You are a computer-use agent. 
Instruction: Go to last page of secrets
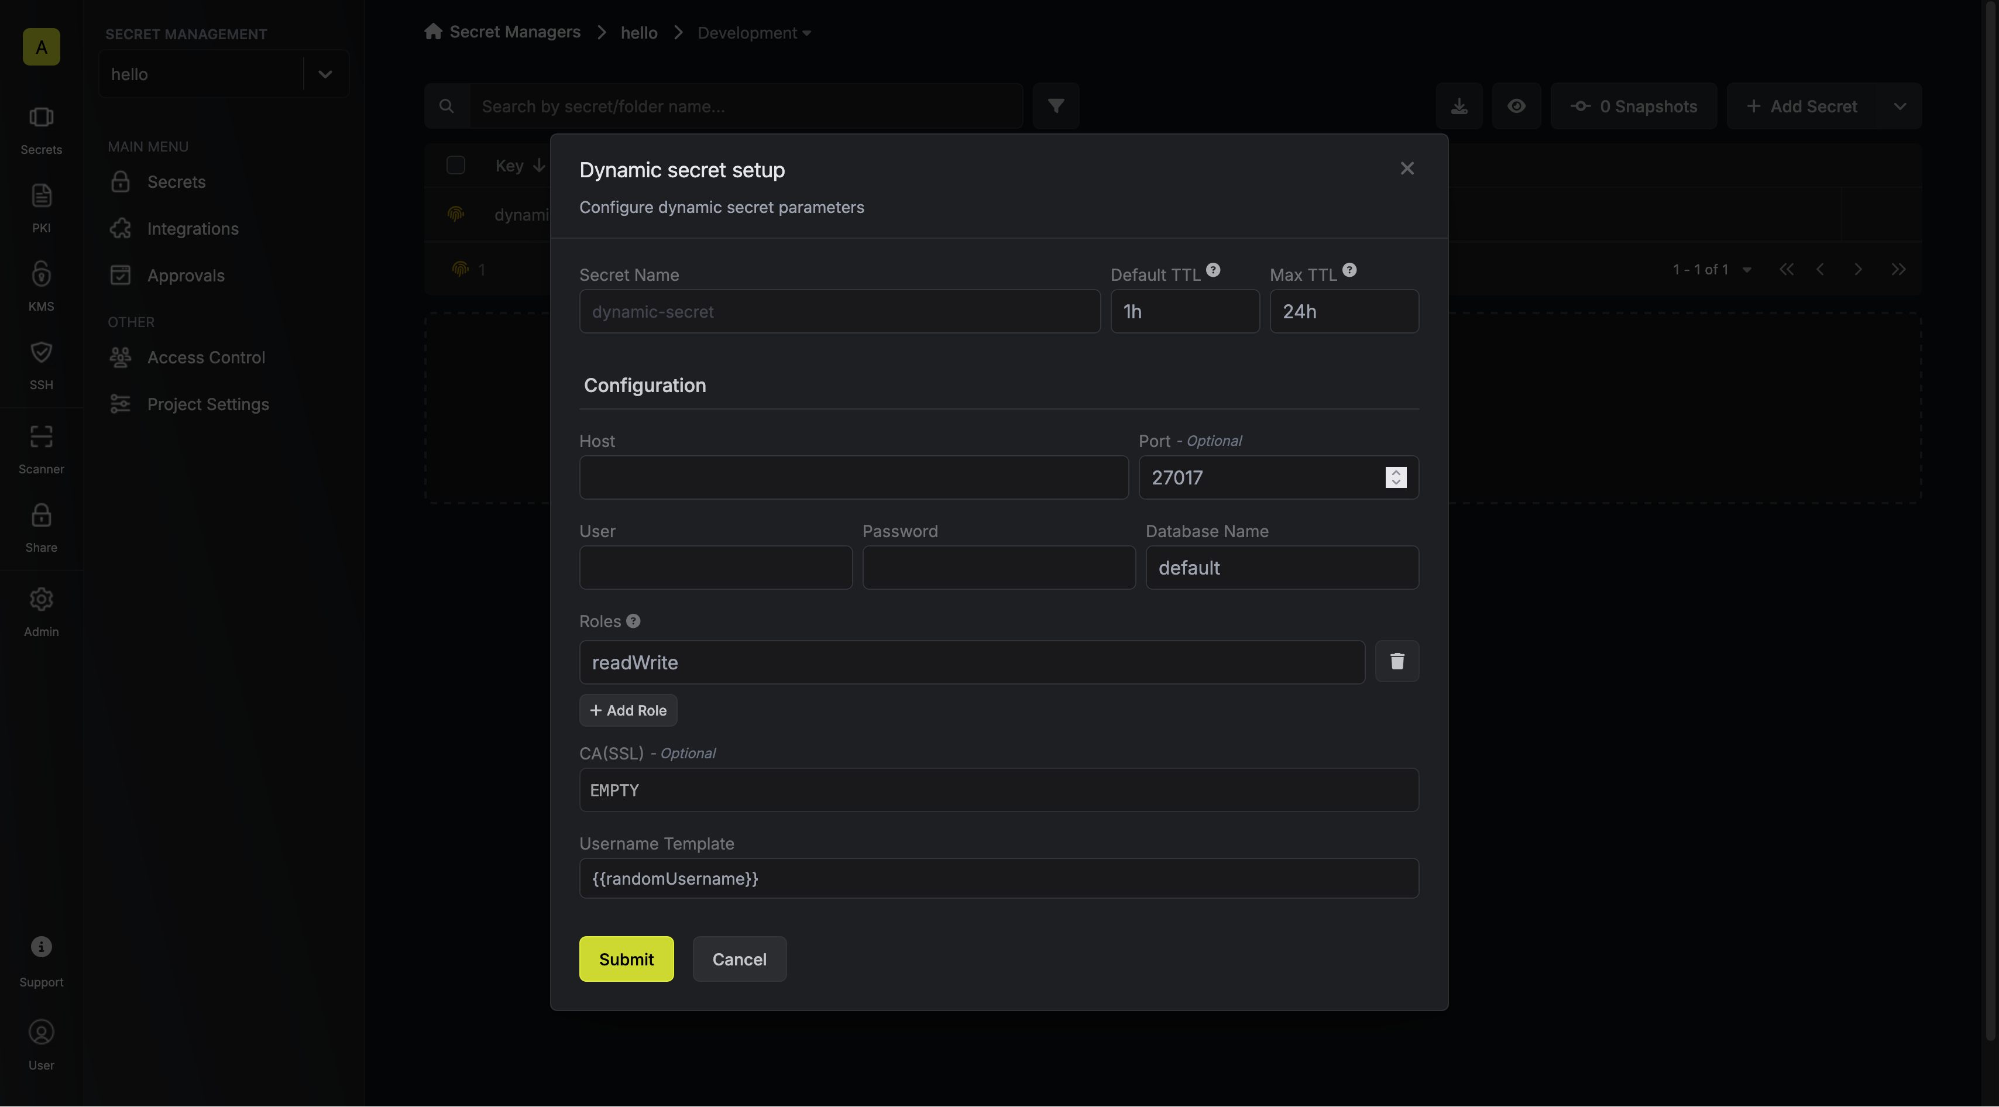[1898, 269]
